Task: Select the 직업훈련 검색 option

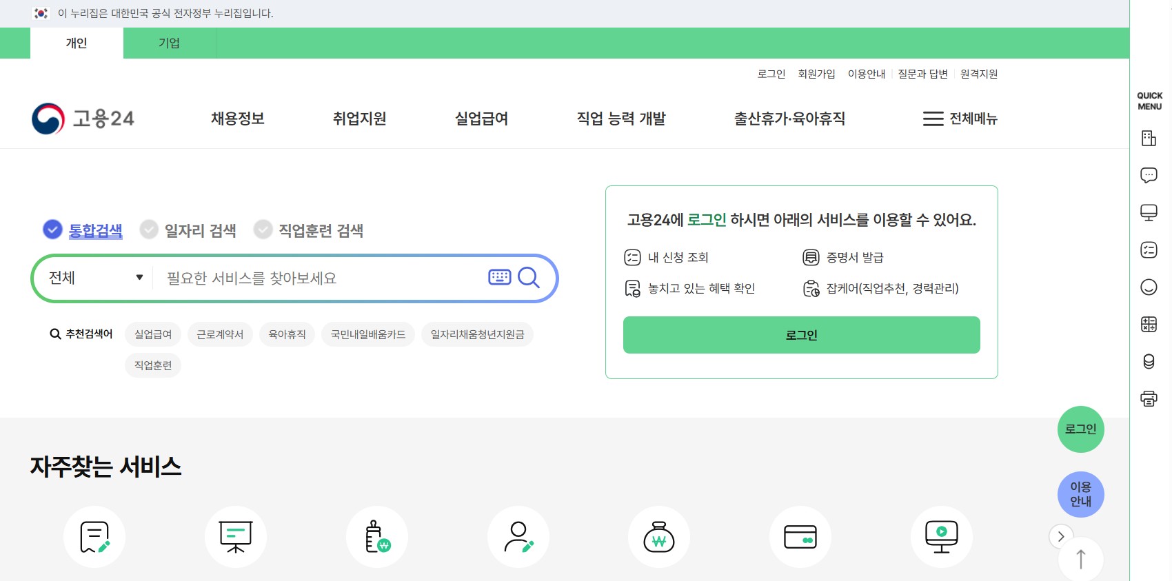Action: pos(308,230)
